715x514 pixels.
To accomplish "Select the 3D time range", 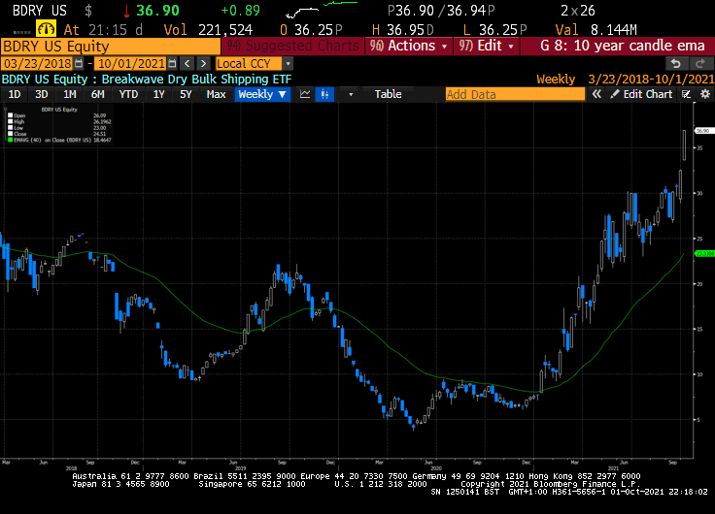I will [42, 94].
